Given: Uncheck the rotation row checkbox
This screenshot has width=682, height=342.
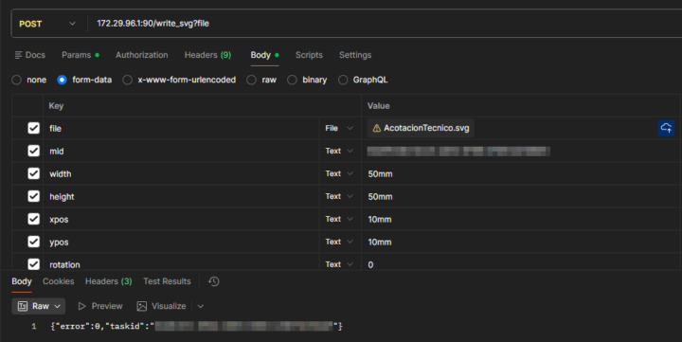Looking at the screenshot, I should click(33, 263).
